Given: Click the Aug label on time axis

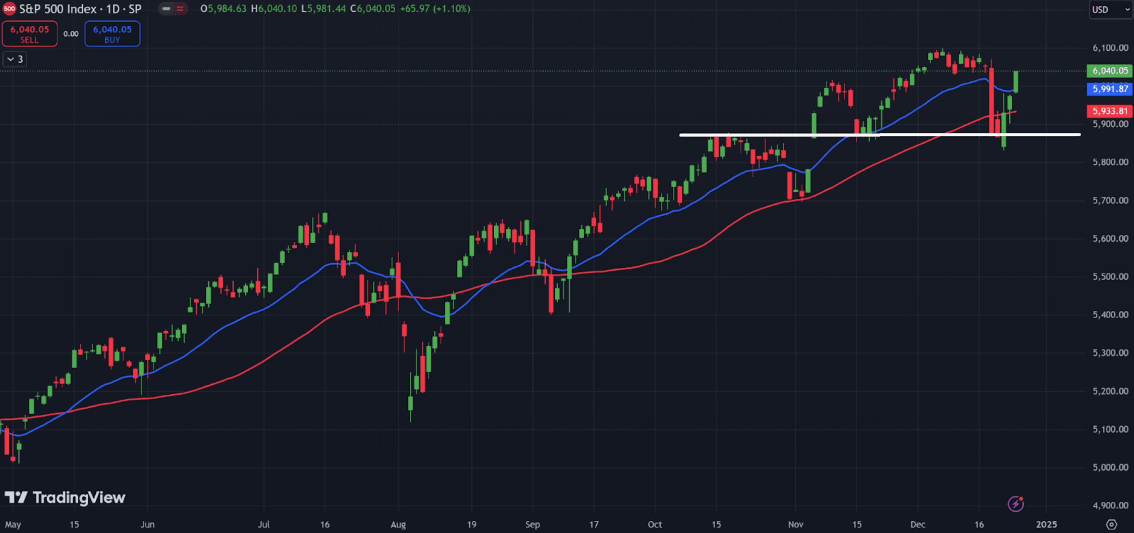Looking at the screenshot, I should point(398,524).
